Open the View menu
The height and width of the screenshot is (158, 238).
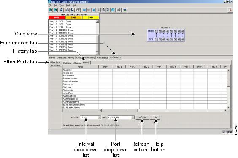62,5
